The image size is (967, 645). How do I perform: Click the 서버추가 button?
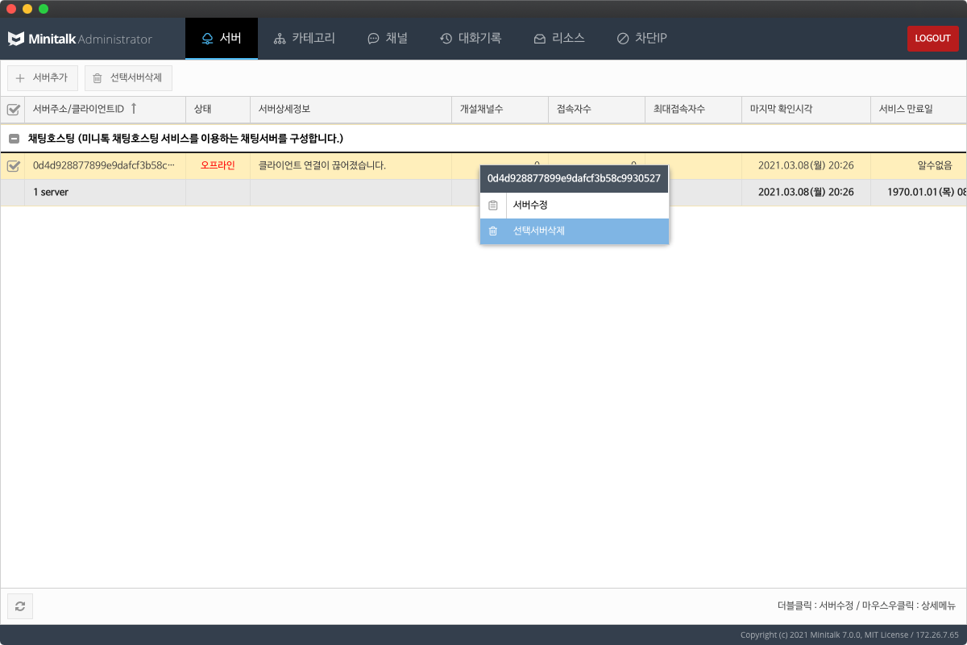pos(43,78)
